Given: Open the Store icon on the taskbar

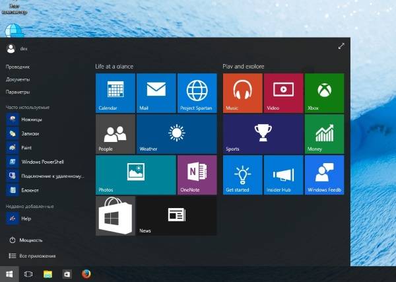Looking at the screenshot, I should [x=67, y=274].
